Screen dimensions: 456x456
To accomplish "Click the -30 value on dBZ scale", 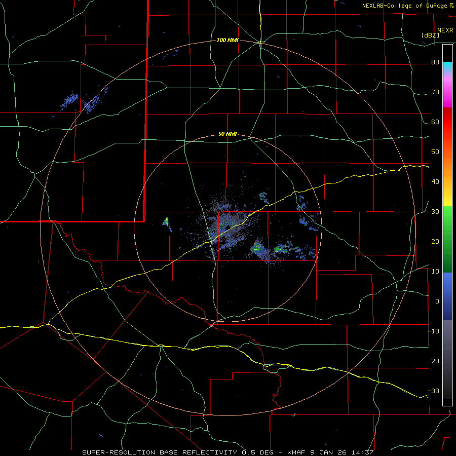I will tap(433, 392).
